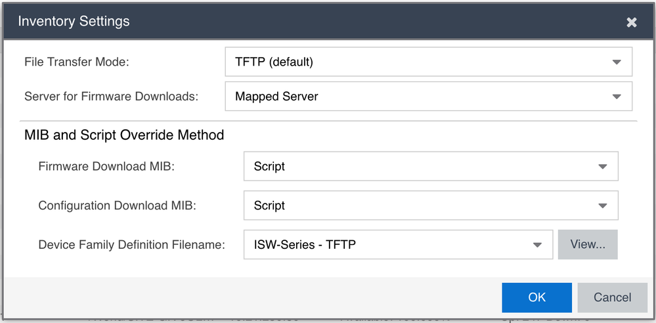Click the Device Family Definition Filename arrow

(537, 245)
